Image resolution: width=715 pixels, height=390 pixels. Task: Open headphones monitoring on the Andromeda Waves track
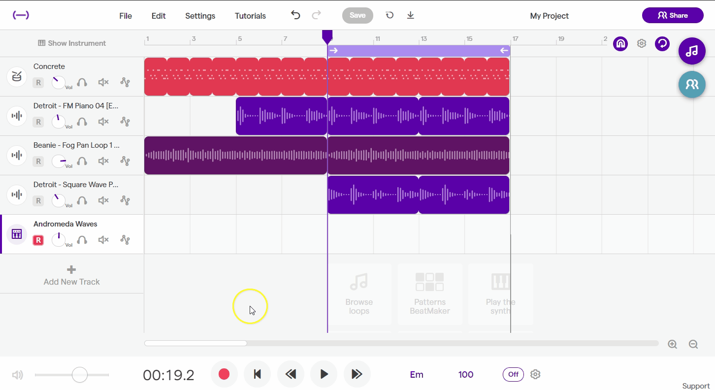82,240
